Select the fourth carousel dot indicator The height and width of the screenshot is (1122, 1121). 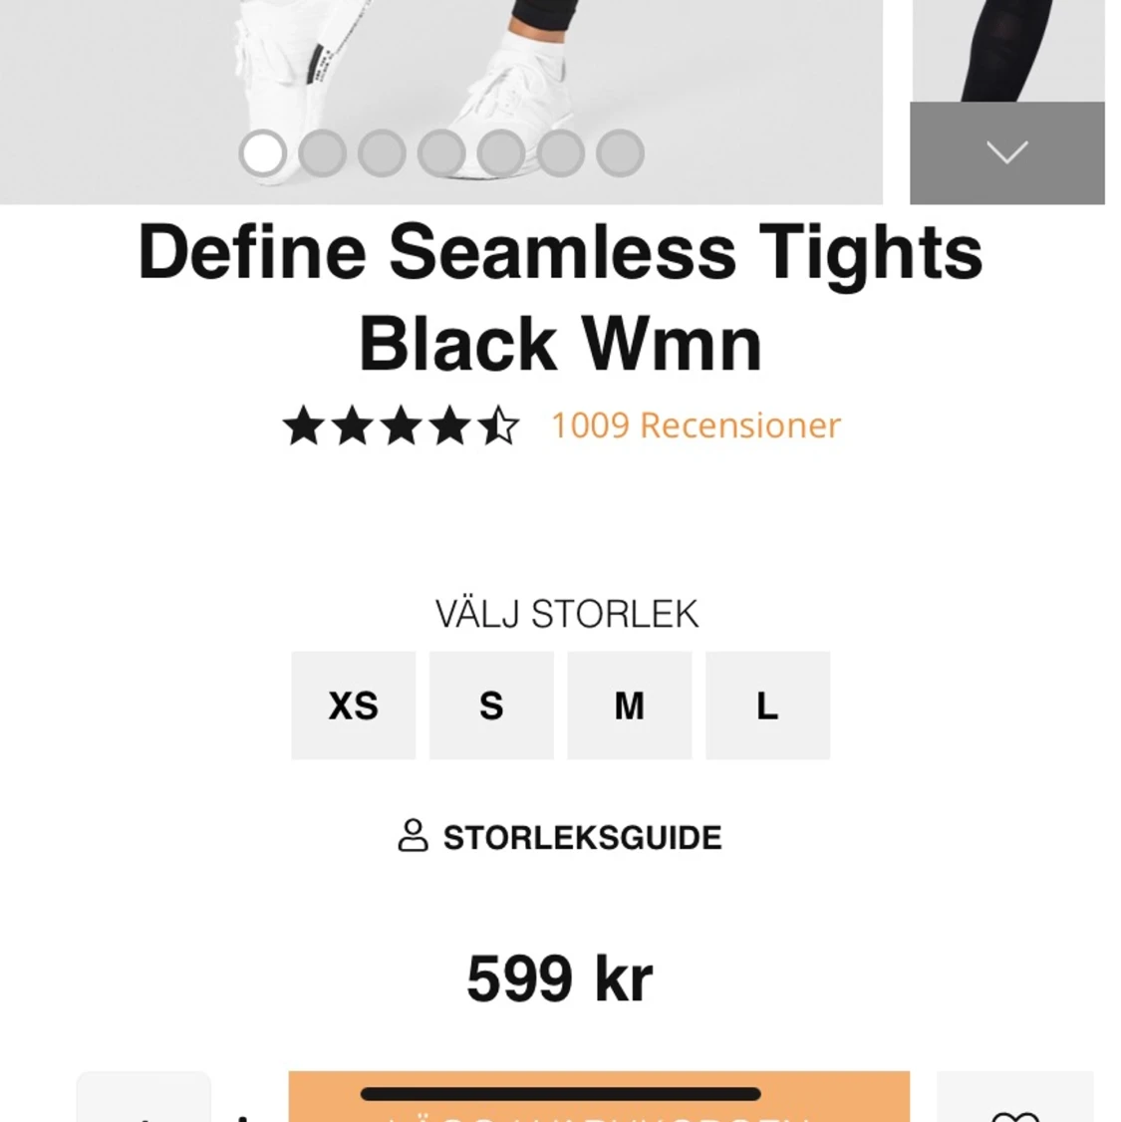441,153
